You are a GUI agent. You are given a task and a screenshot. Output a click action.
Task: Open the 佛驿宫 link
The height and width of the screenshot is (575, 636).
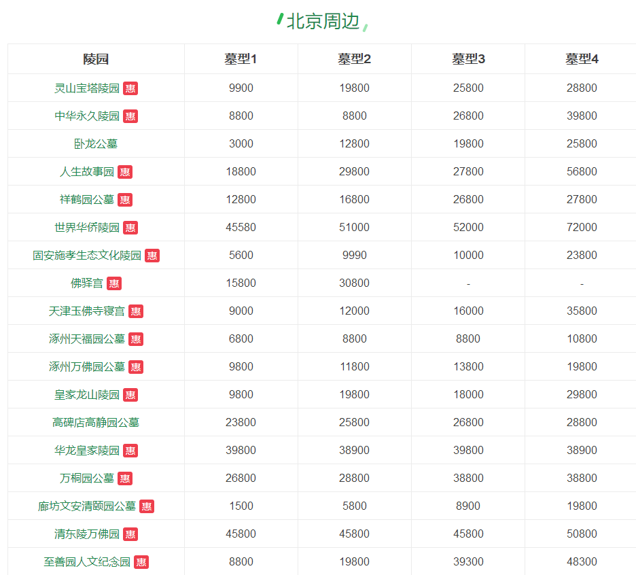87,283
